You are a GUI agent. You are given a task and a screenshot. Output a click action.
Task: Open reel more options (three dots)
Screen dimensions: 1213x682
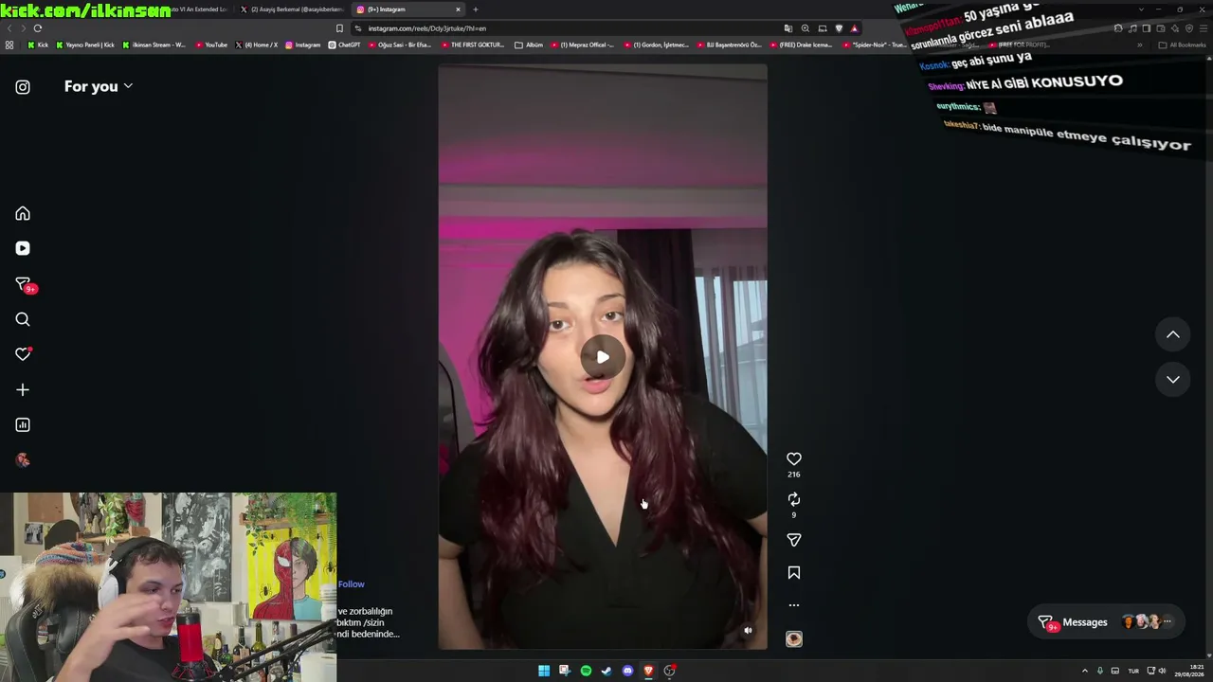[794, 605]
